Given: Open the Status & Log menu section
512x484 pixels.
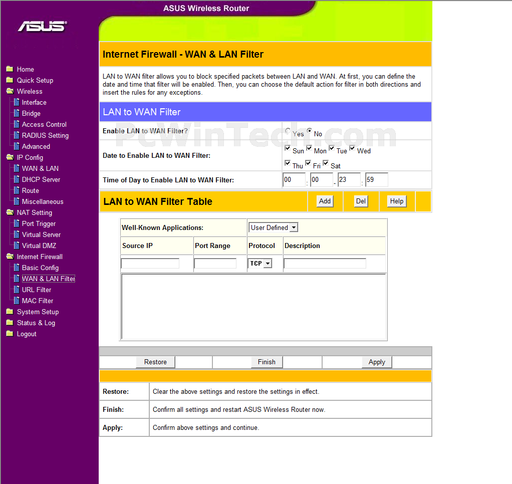Looking at the screenshot, I should (x=36, y=323).
